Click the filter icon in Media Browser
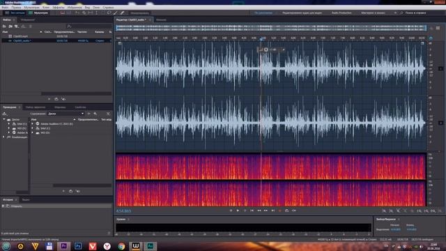 click(x=108, y=114)
